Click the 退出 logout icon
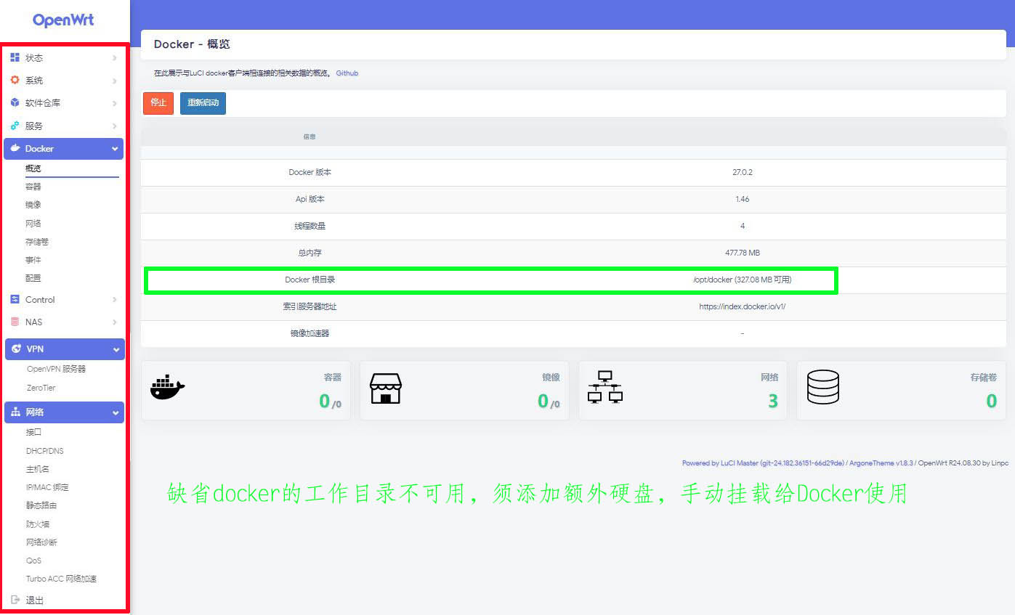 coord(15,600)
